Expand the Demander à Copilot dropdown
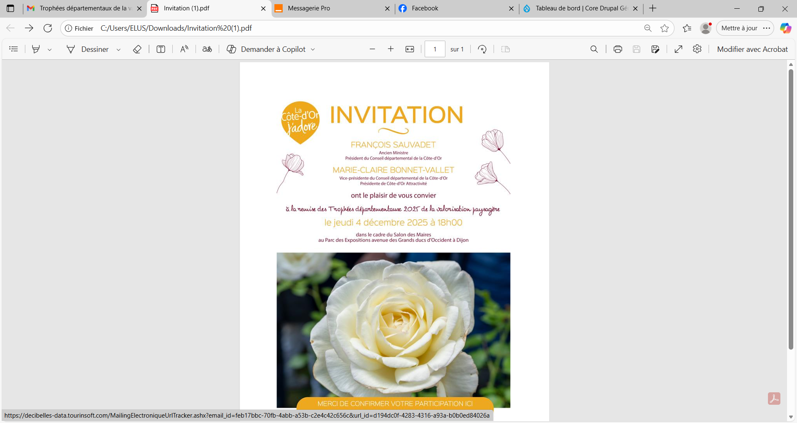 (x=312, y=49)
